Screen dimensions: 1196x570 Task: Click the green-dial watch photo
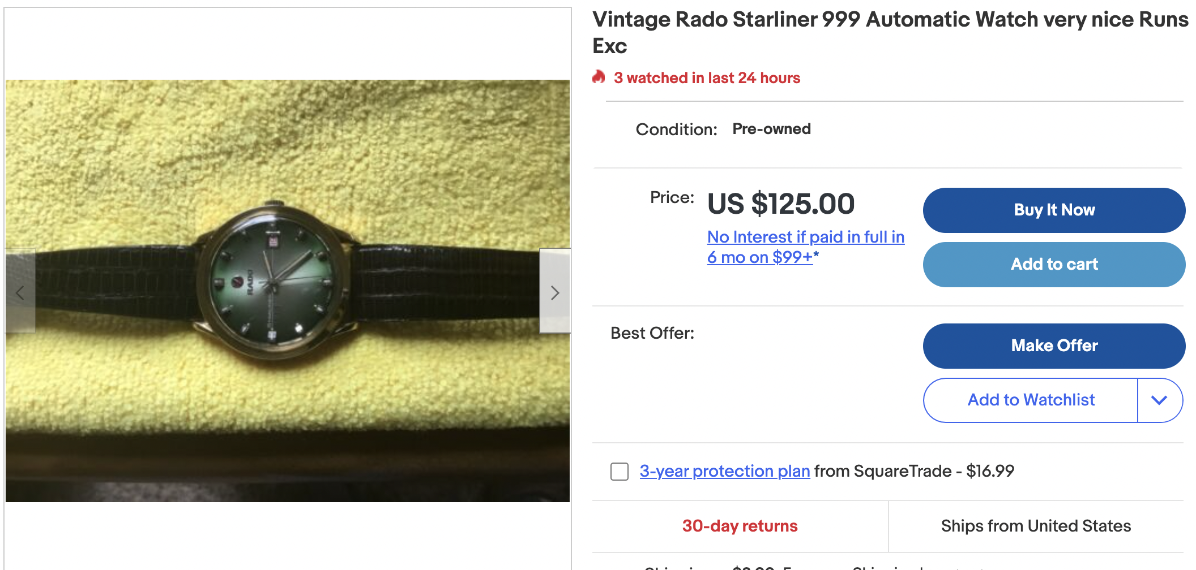coord(274,284)
